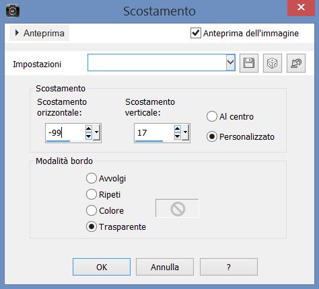Decrease vertical offset with down arrow
Viewport: 319px width, 289px height.
click(177, 136)
